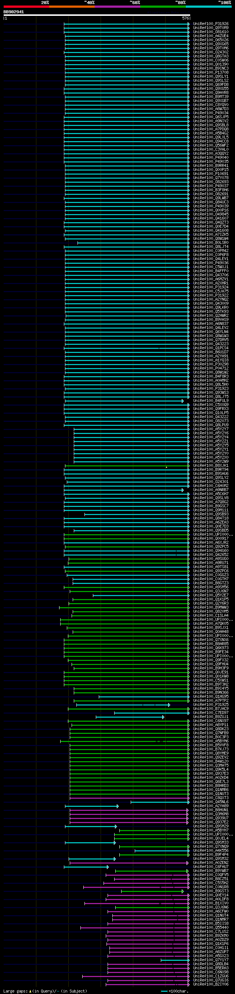
Task: Select hit label UniRef100_Q69FD8
Action: [x=211, y=84]
